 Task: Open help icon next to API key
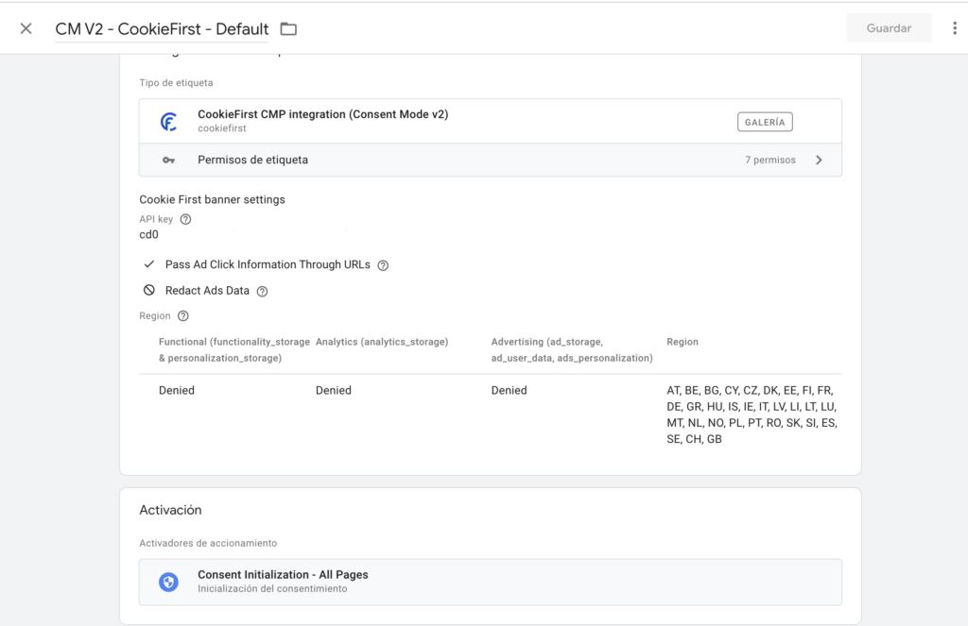(x=185, y=220)
